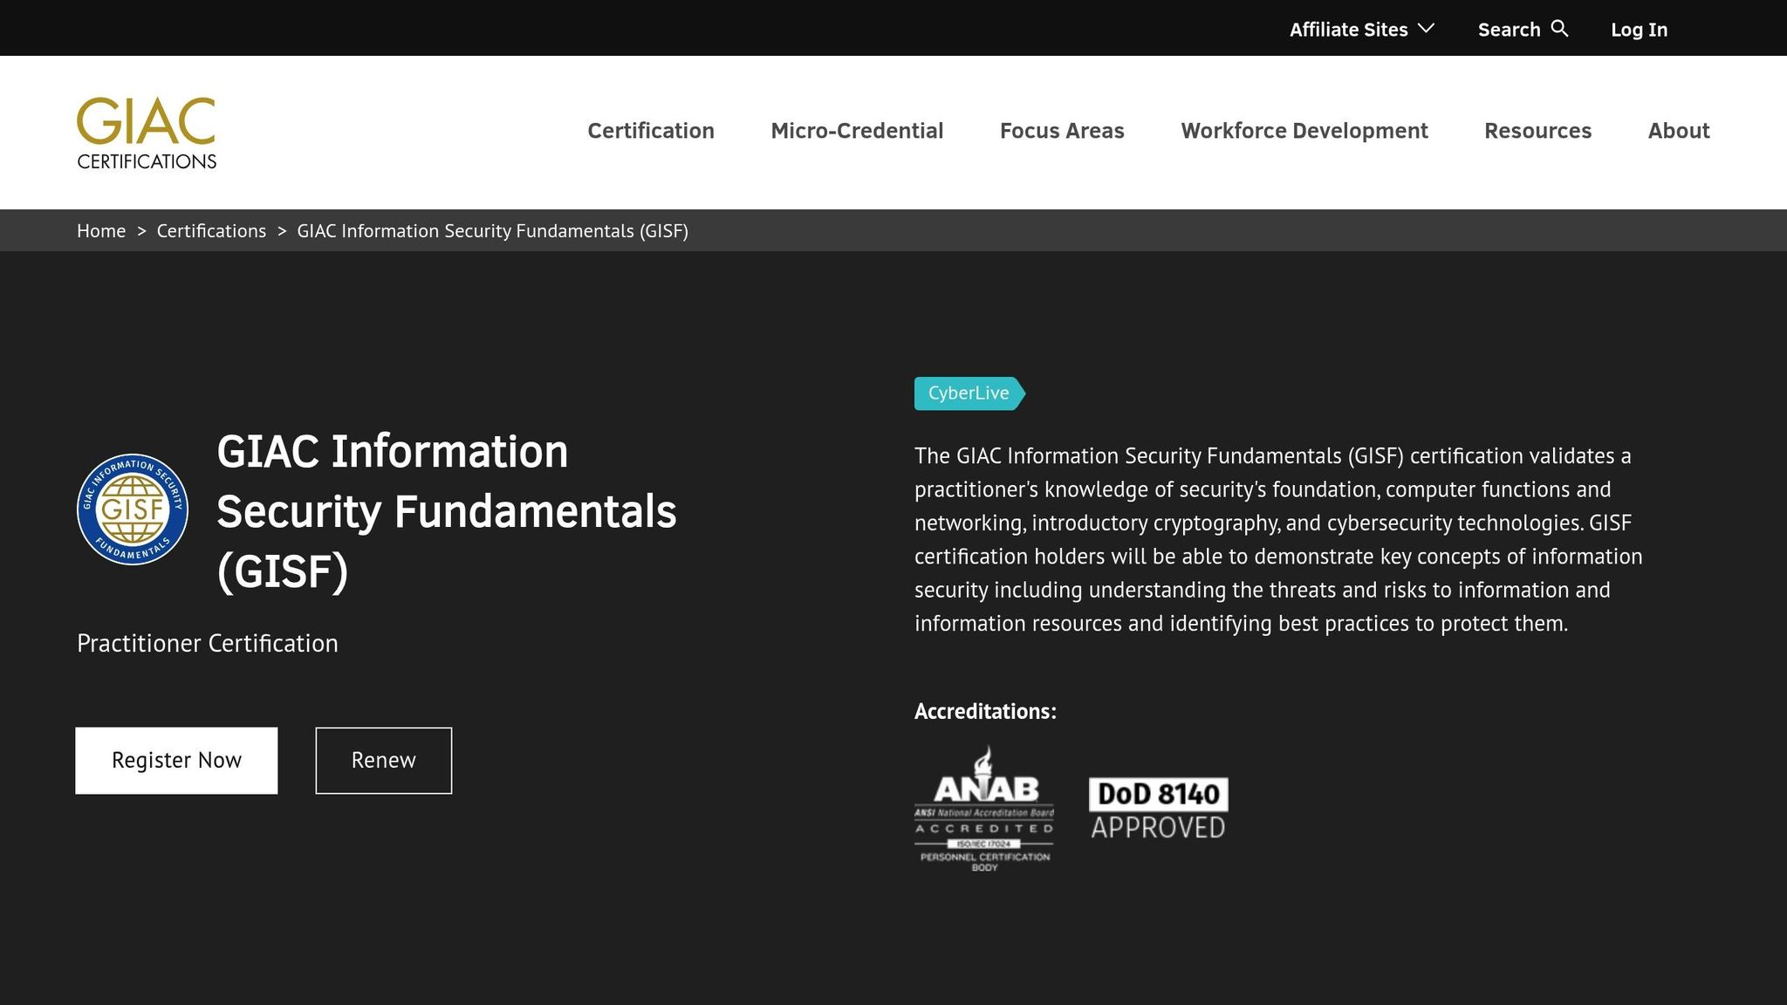Click the GISF breadcrumb current page
This screenshot has width=1787, height=1005.
click(x=493, y=231)
